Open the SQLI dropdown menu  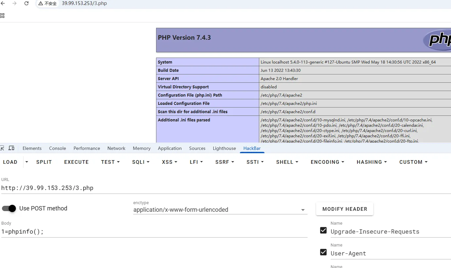click(141, 162)
